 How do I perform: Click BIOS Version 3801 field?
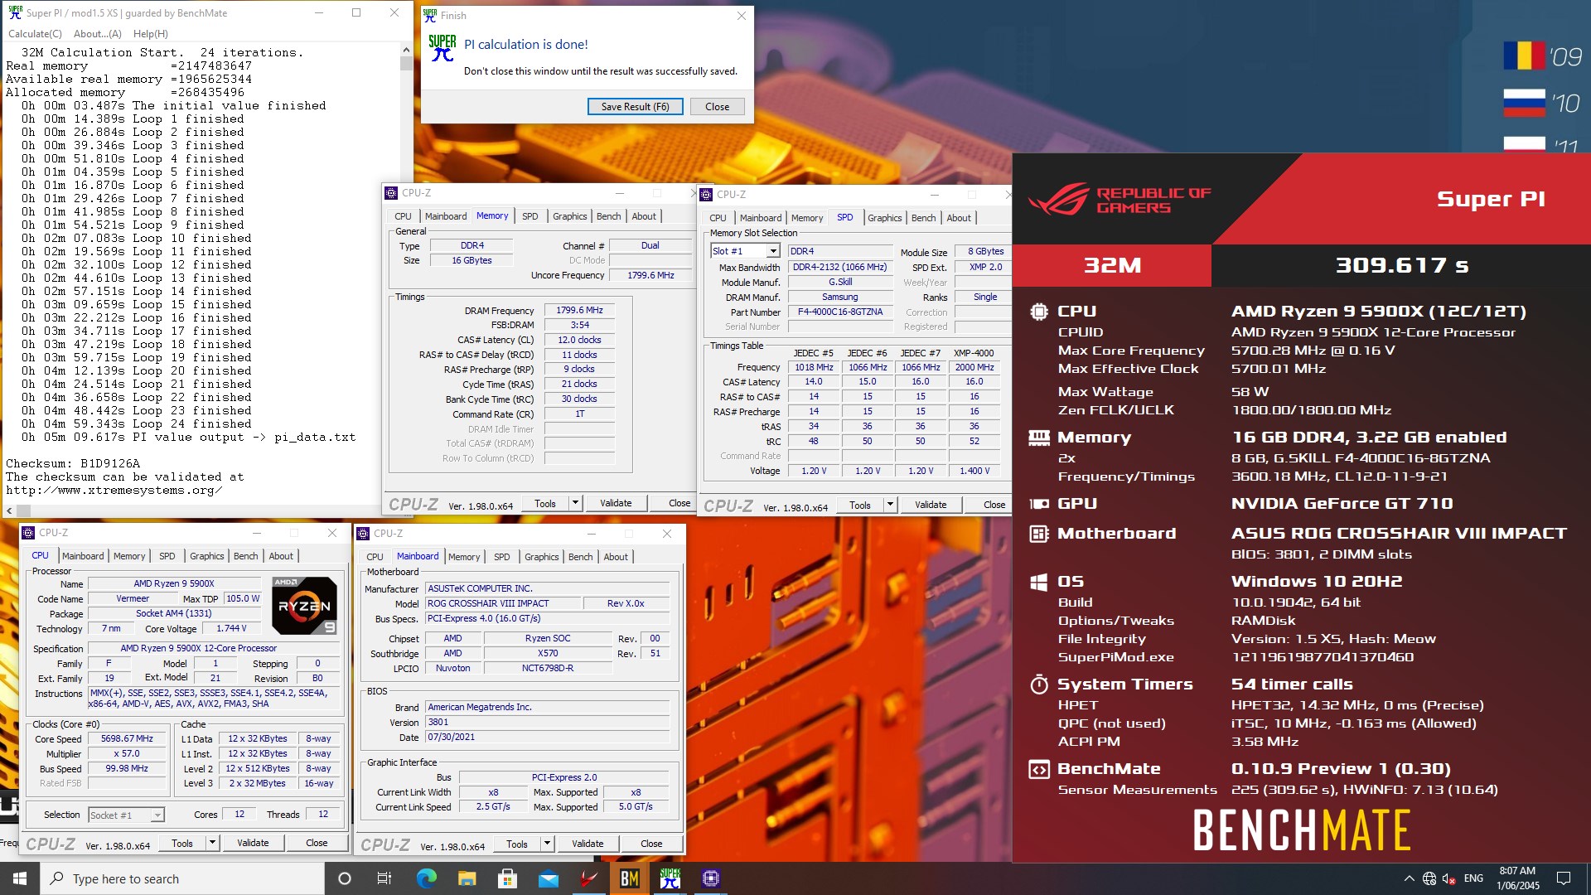click(547, 722)
